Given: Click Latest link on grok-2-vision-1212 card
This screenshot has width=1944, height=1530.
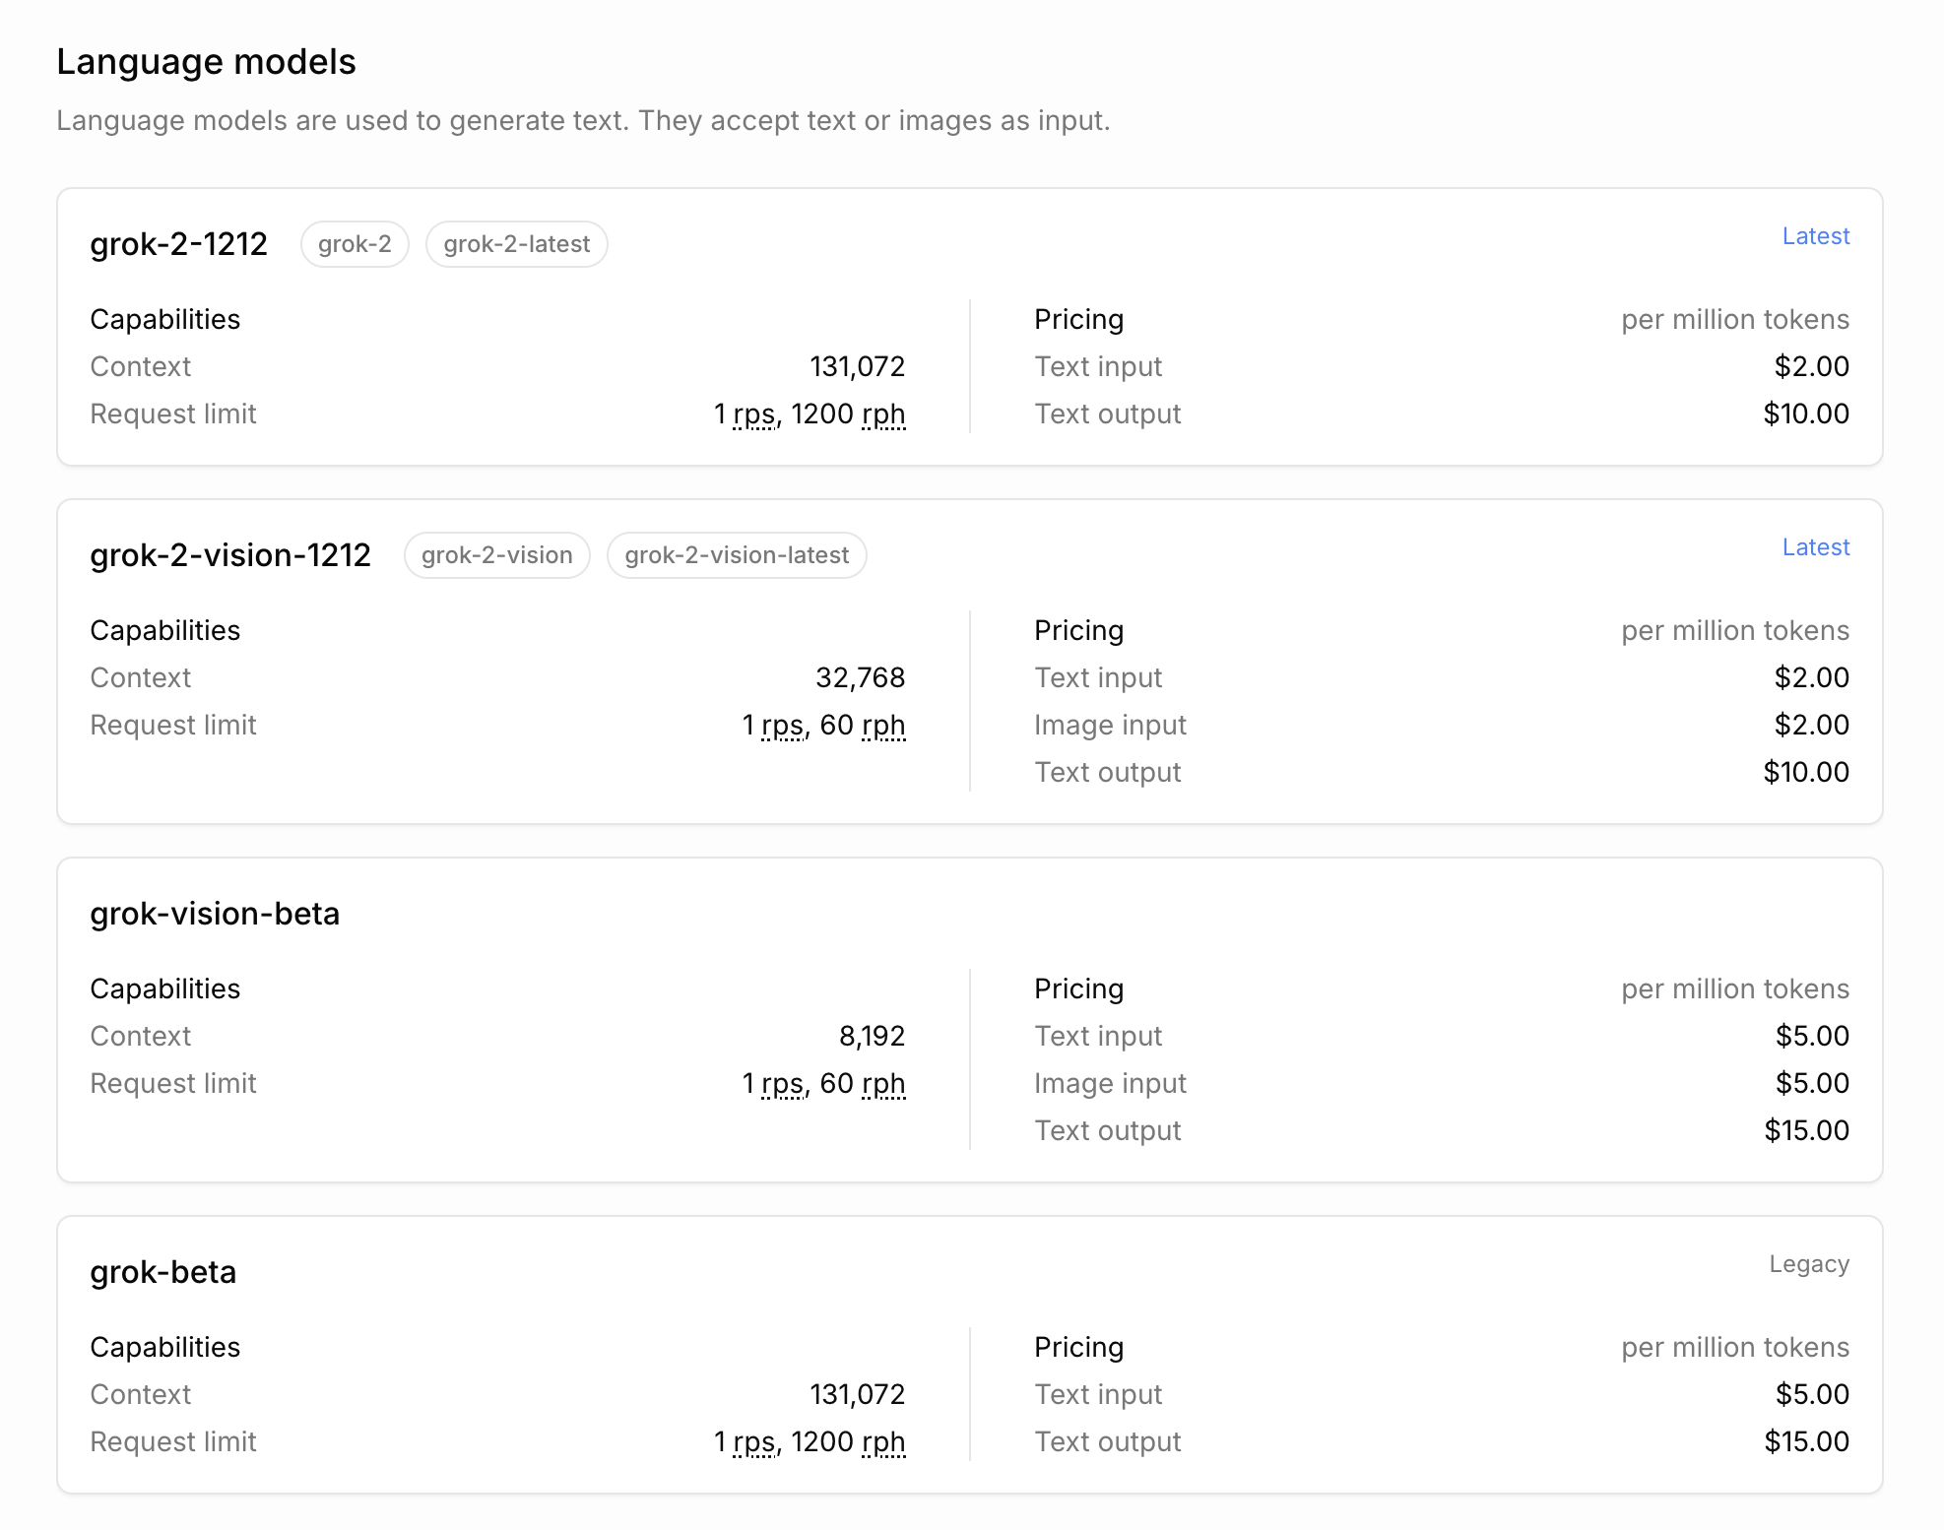Looking at the screenshot, I should tap(1816, 547).
